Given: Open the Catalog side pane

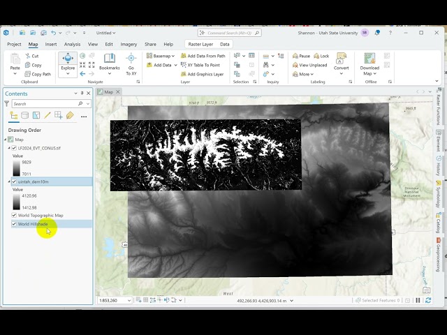Looking at the screenshot, I should tap(439, 223).
